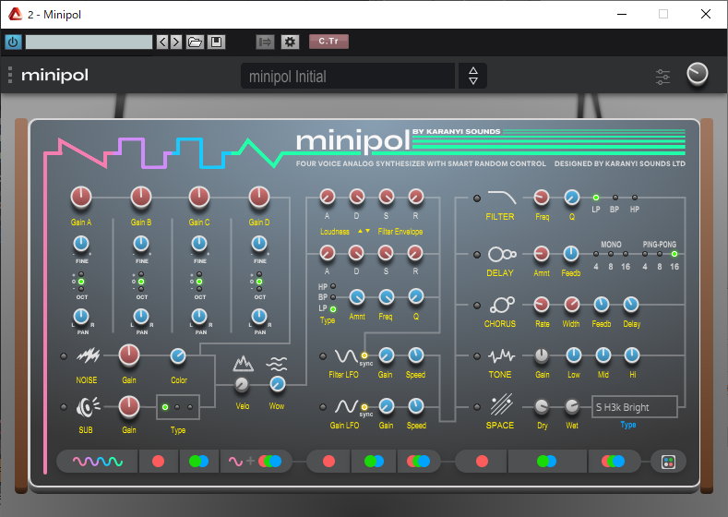Click the SUB speaker icon

click(x=88, y=407)
